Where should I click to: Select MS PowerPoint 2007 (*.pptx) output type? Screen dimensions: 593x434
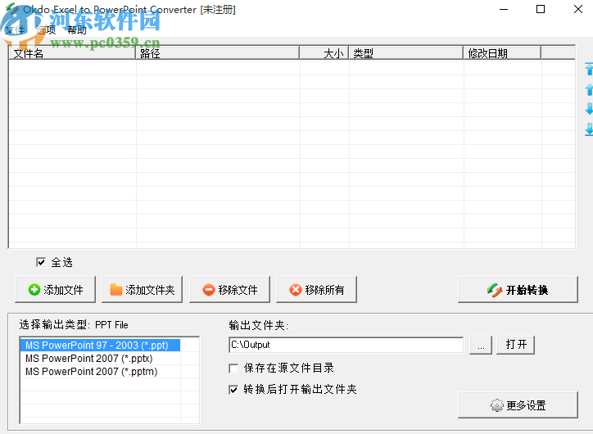[100, 359]
